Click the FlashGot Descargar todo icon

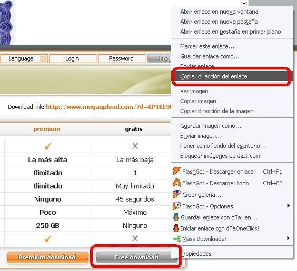tap(177, 183)
